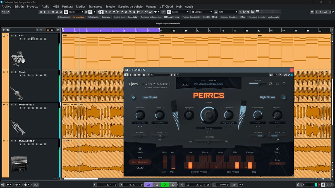Select the Object Selection arrow tool
This screenshot has width=335, height=188.
point(101,12)
